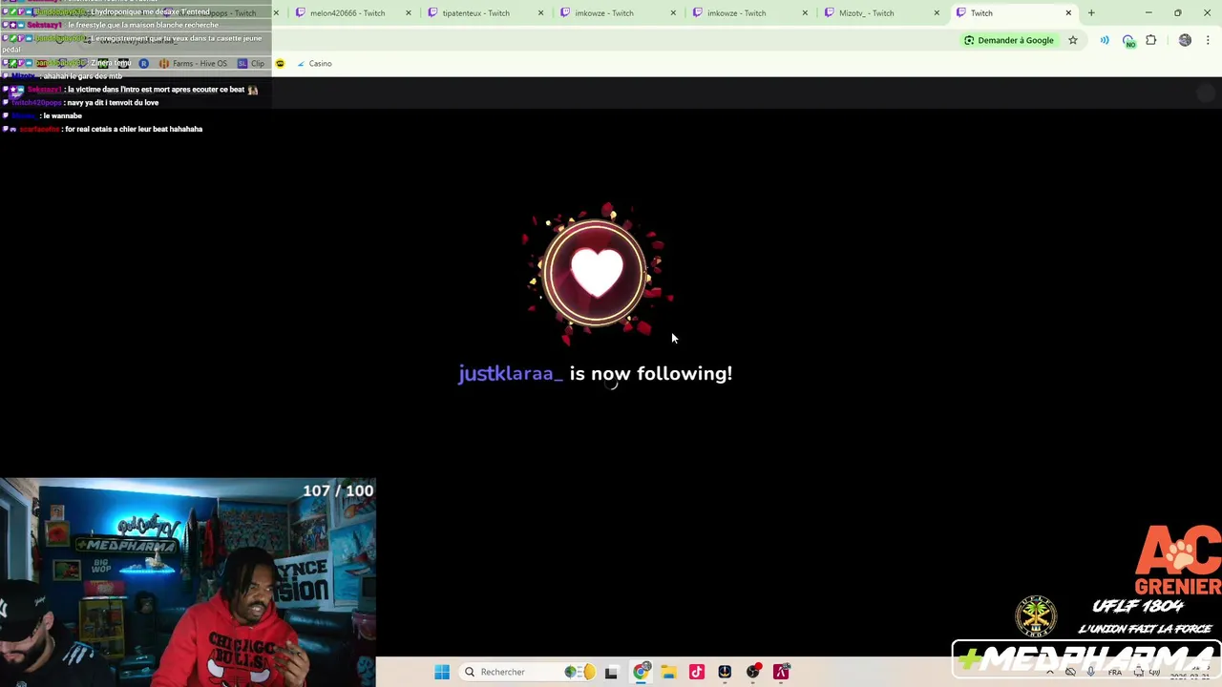Close the melon420666 Twitch tab
Image resolution: width=1222 pixels, height=687 pixels.
click(x=409, y=13)
